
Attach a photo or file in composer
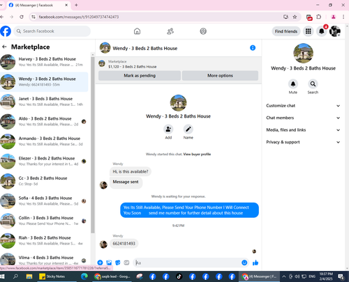[x=109, y=263]
